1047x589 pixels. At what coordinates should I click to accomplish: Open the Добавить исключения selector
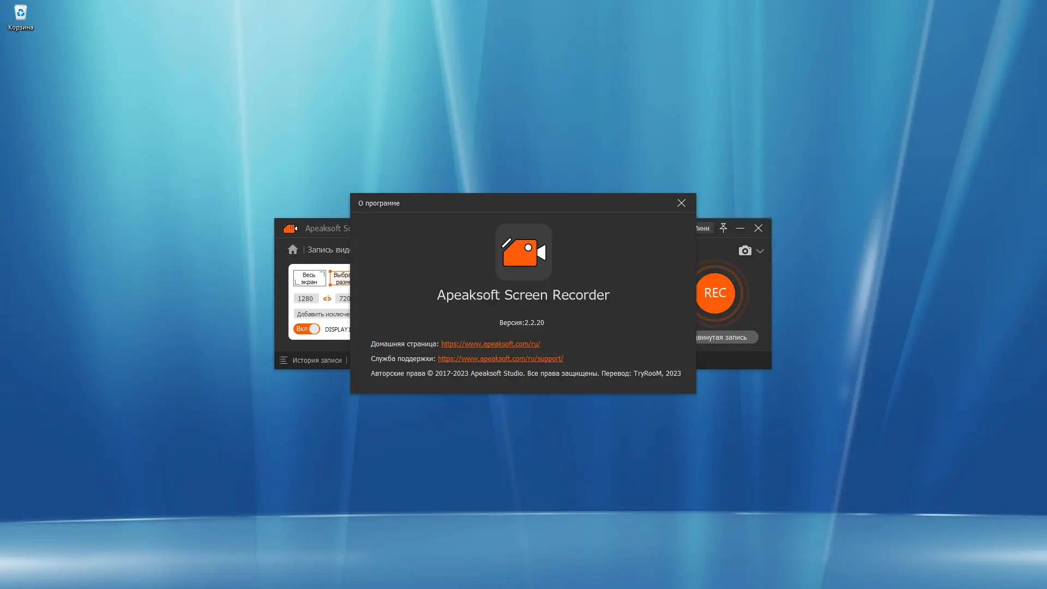tap(322, 314)
